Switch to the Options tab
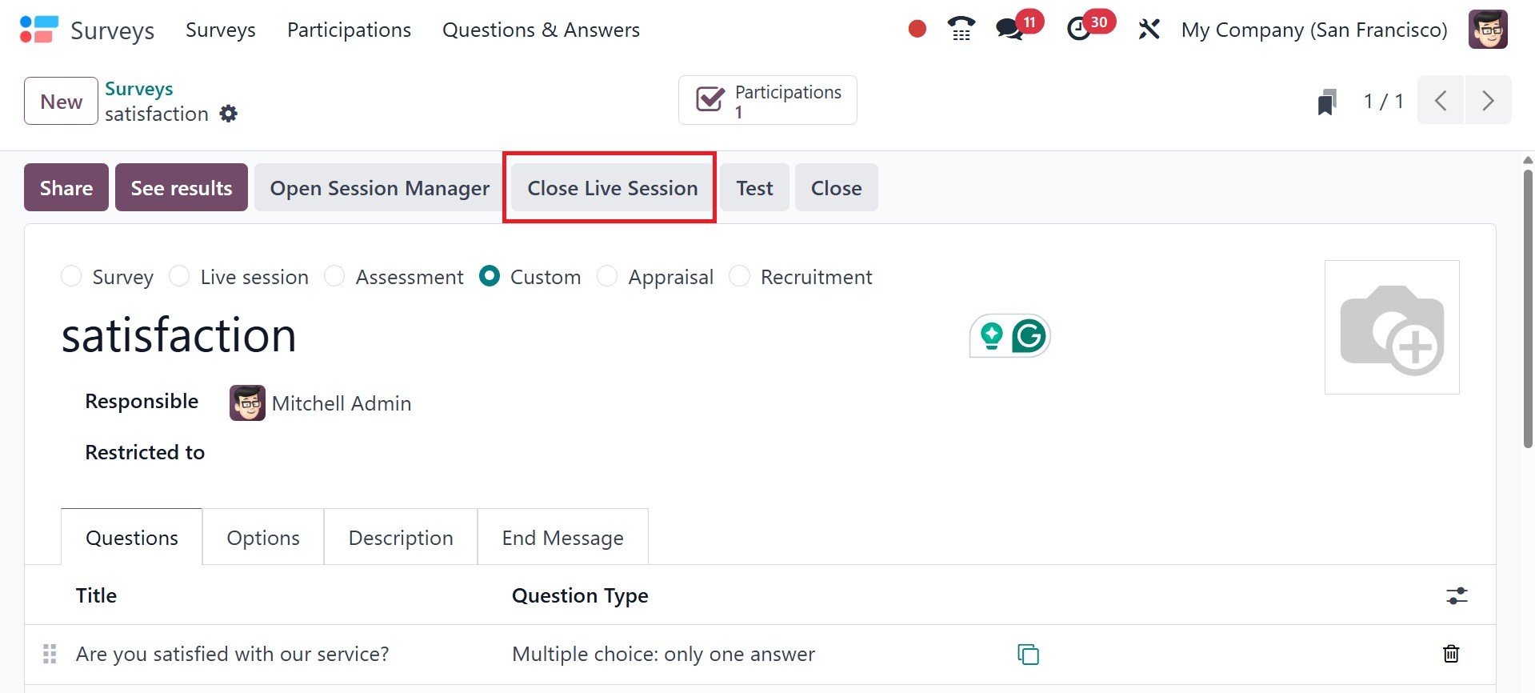The image size is (1535, 693). (263, 538)
